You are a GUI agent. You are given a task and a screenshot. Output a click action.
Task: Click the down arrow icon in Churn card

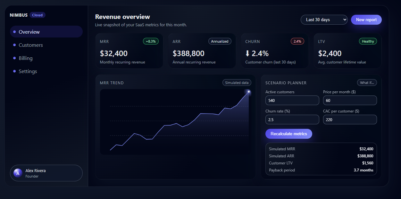click(247, 54)
